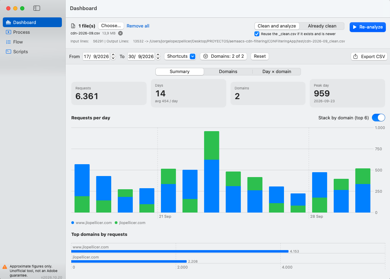Screen dimensions: 390x279
Task: Click the Scripts terminal icon in sidebar
Action: pyautogui.click(x=8, y=51)
